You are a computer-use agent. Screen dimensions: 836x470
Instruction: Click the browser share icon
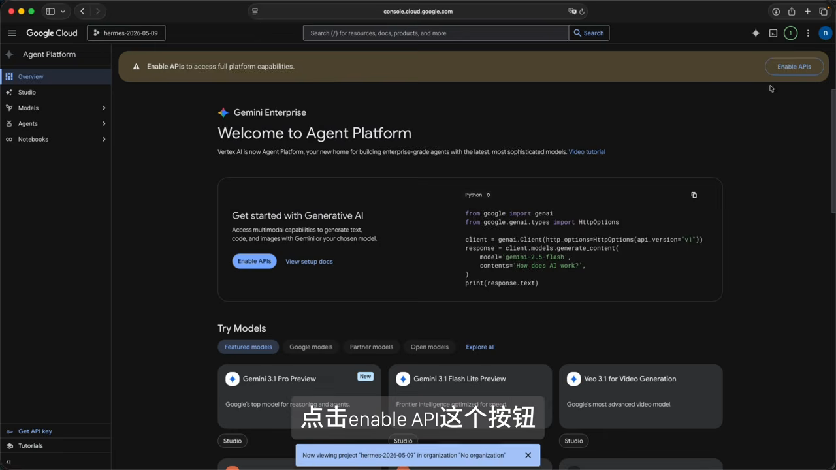pos(792,11)
